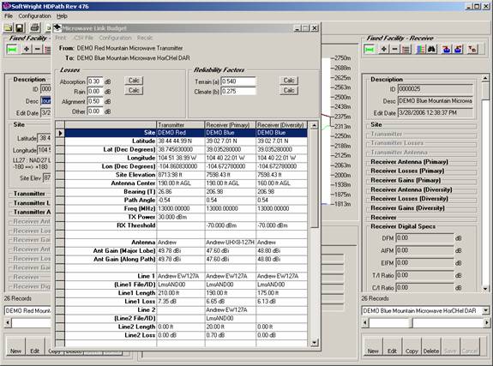Click the receive ID field showing 0000025
Viewport: 493px width, 366px height.
[436, 89]
